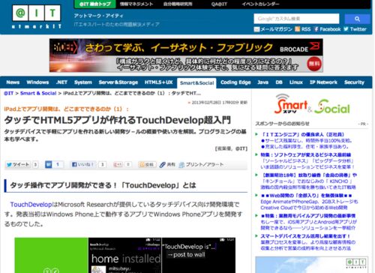Switch to the Linux tab
Image resolution: width=375 pixels, height=273 pixels.
point(296,82)
